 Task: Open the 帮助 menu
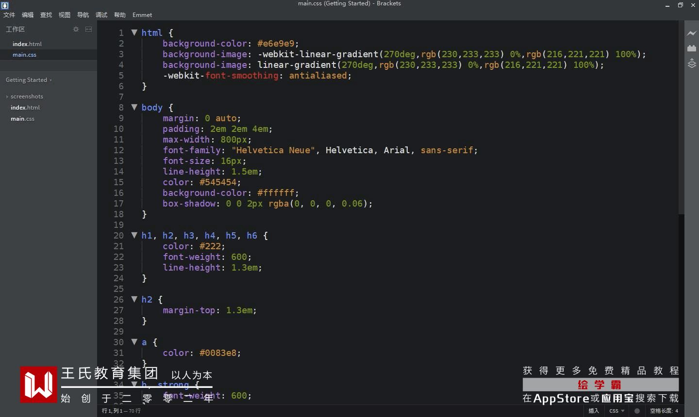(120, 15)
